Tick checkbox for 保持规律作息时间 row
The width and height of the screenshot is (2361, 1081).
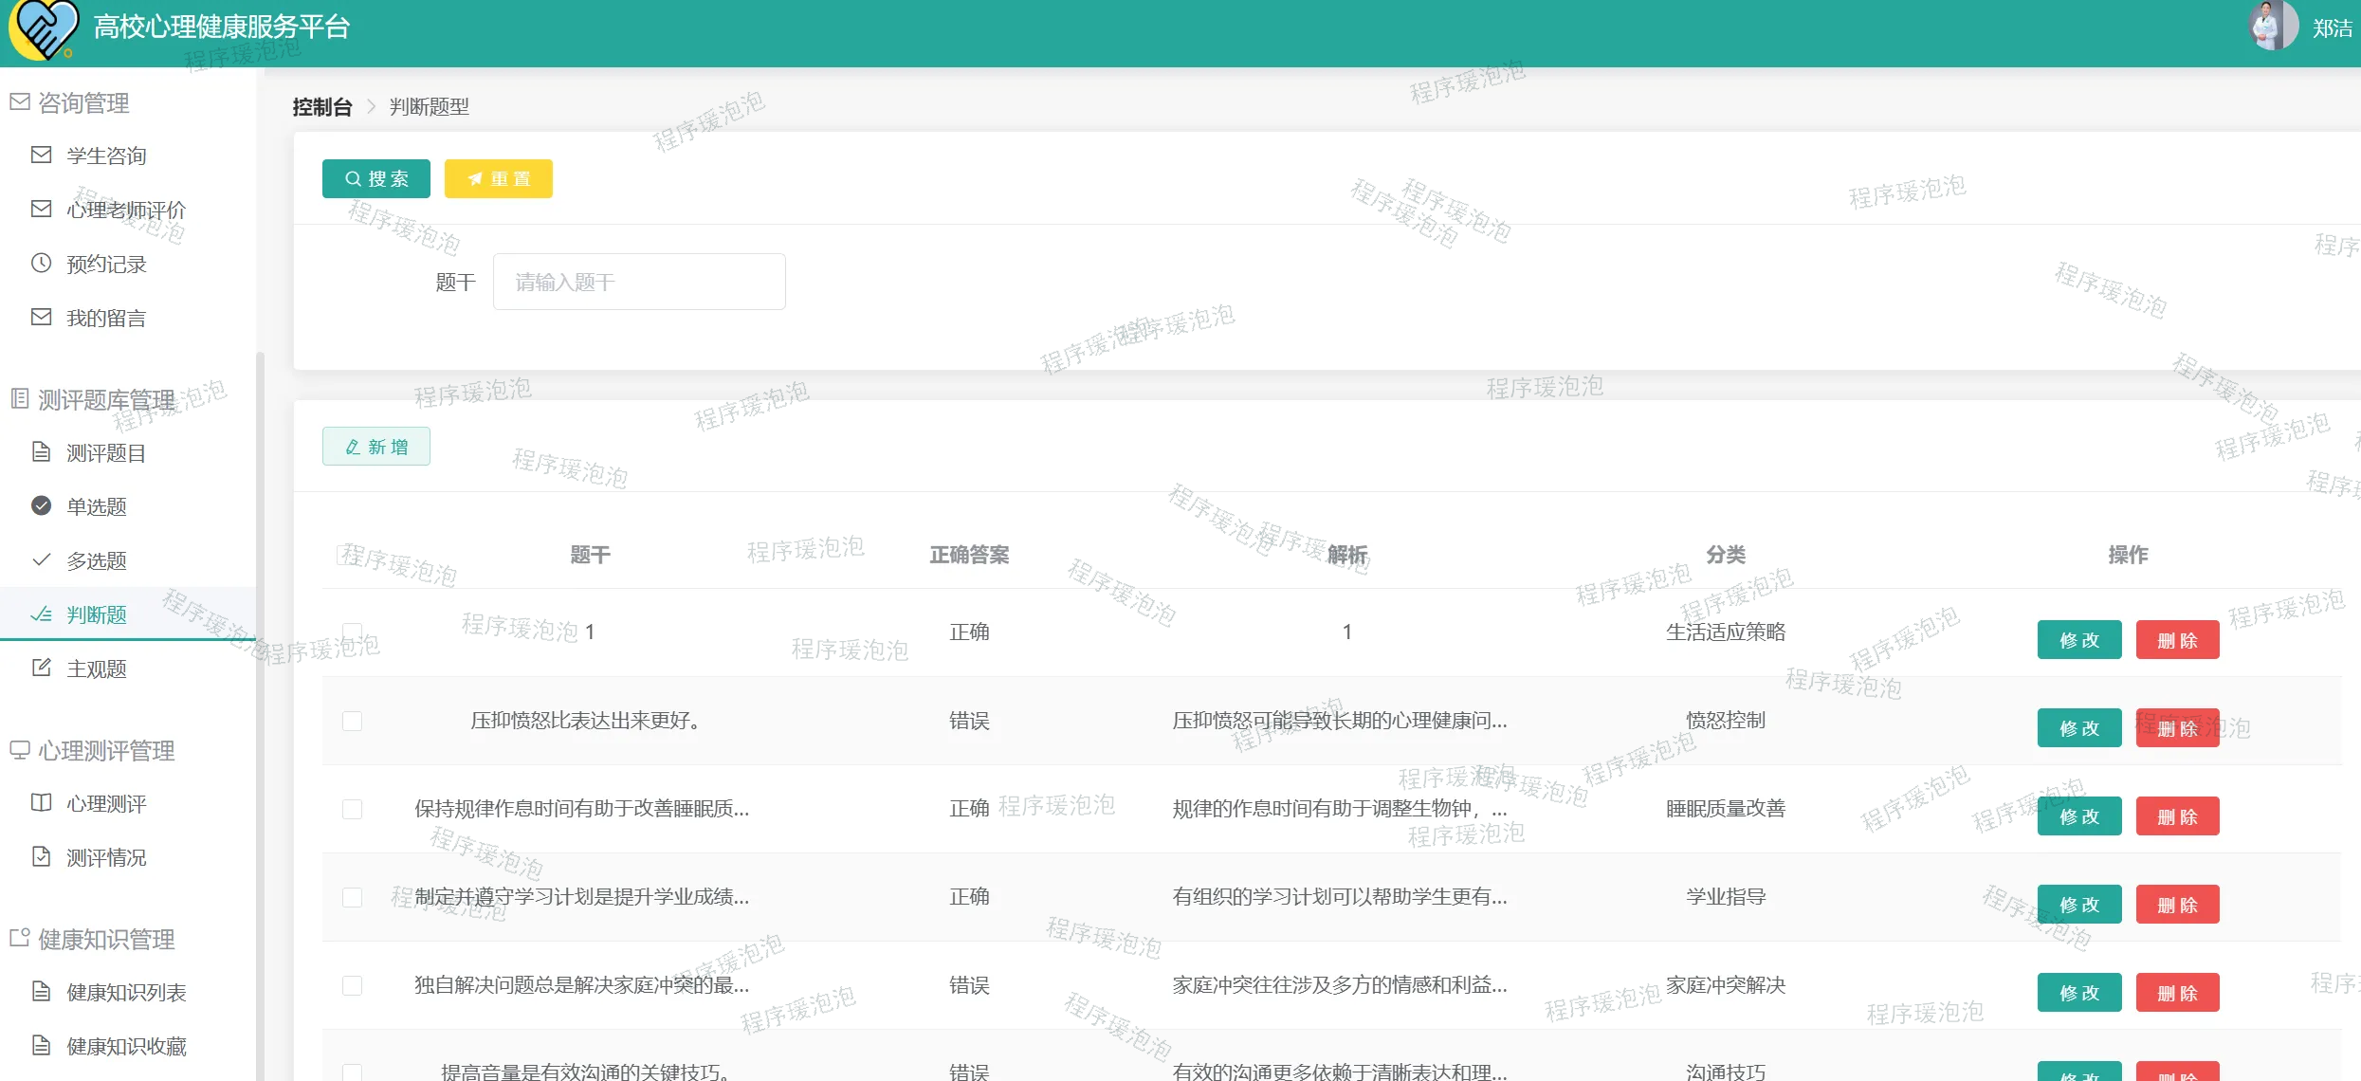(x=352, y=809)
